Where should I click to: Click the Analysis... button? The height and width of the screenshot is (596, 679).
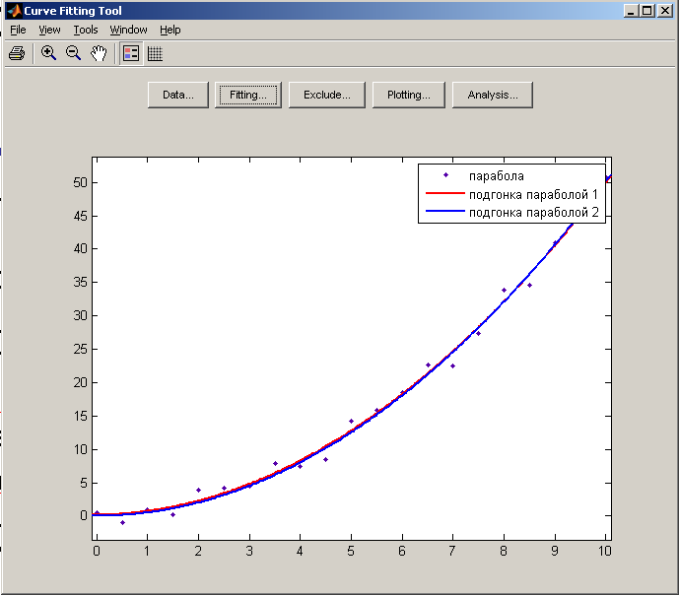[493, 95]
